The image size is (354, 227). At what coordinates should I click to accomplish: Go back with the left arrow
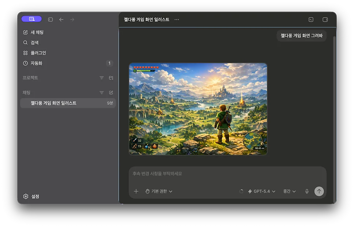[x=61, y=20]
